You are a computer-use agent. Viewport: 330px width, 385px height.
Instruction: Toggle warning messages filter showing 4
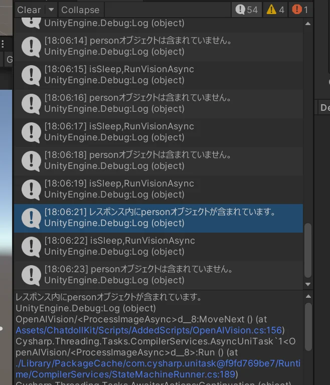tap(275, 10)
